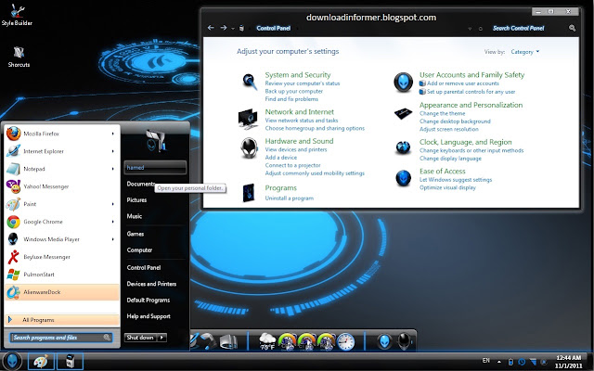Expand the View by Category dropdown

click(x=525, y=52)
